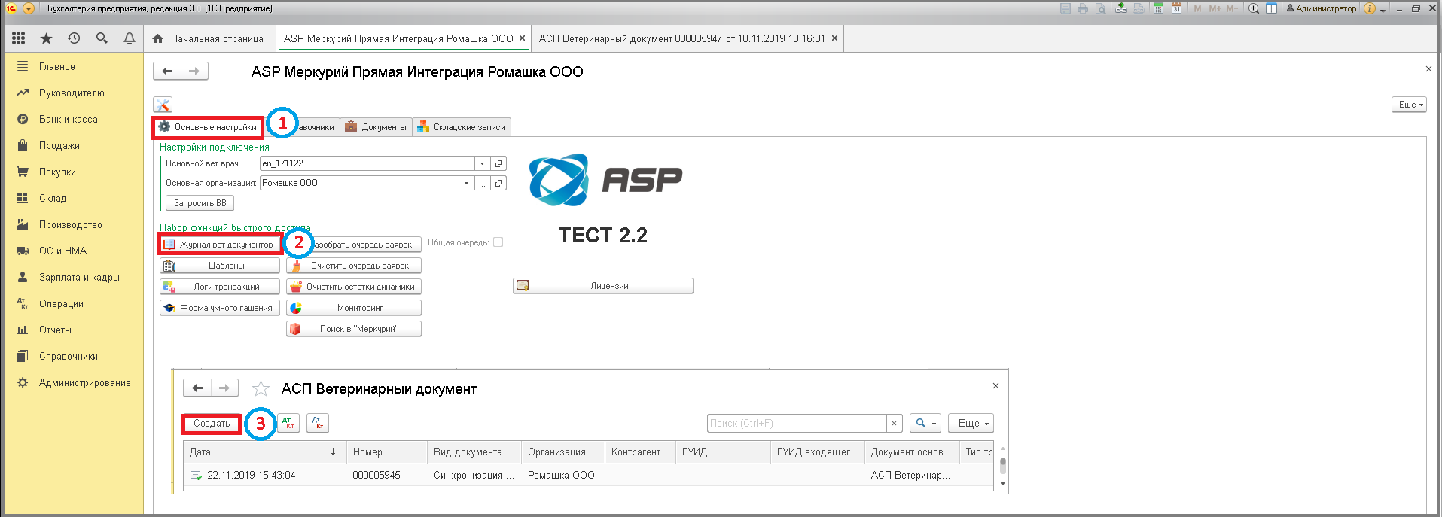Open Логи транзакций
1442x517 pixels.
coord(220,287)
